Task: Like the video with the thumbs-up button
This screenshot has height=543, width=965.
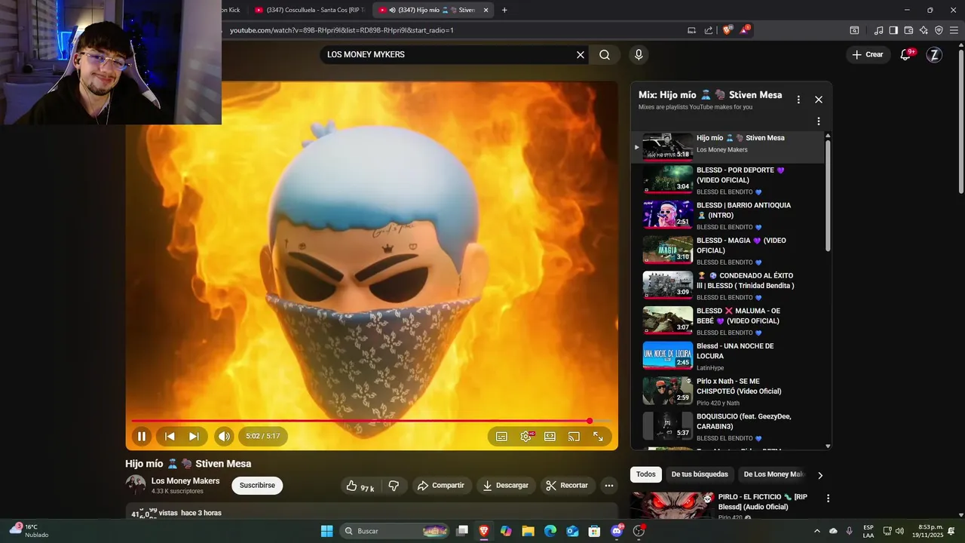Action: (361, 486)
